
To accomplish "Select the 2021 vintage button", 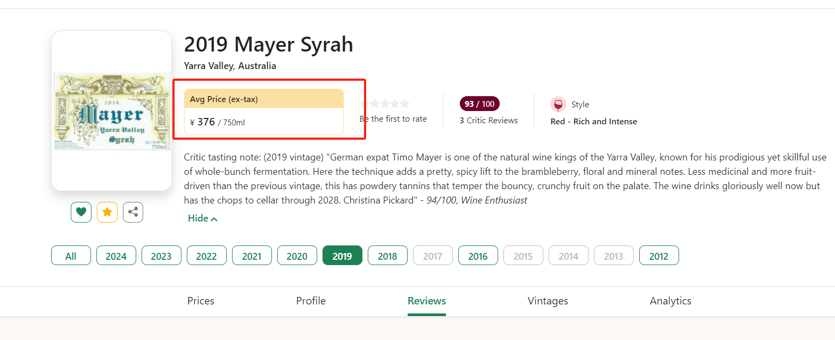I will click(x=252, y=256).
